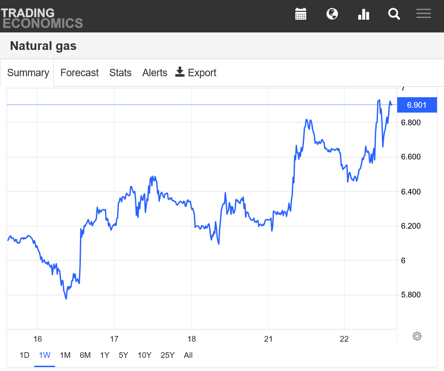Viewport: 444px width, 371px height.
Task: Choose the 1Y time range
Action: pos(105,355)
